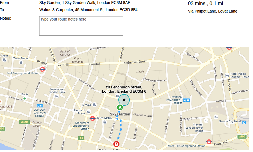Screen dimensions: 253x152
Task: Click the red B destination marker
Action: 116,144
